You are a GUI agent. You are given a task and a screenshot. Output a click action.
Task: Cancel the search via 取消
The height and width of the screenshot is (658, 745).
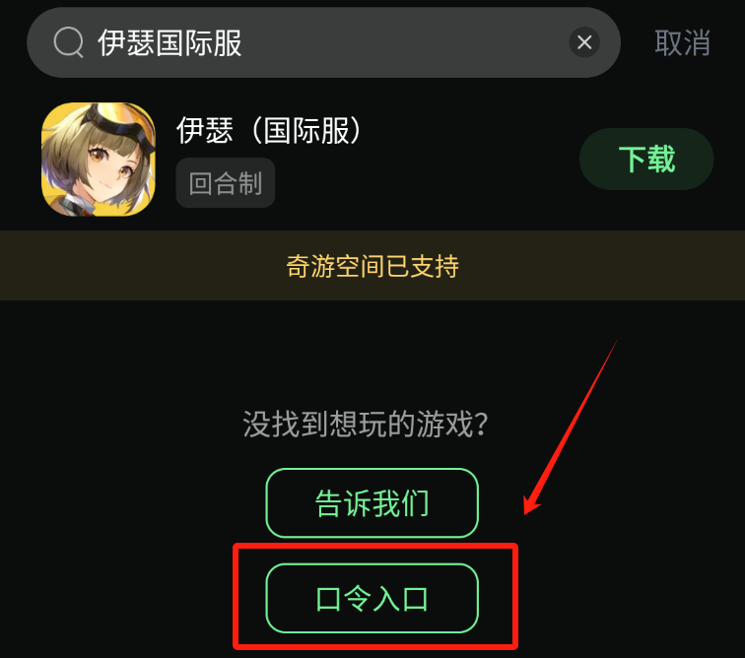click(682, 42)
